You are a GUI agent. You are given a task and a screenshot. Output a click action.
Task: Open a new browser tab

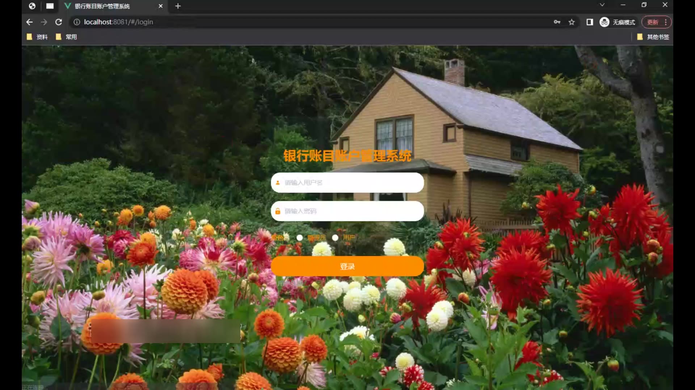(178, 6)
